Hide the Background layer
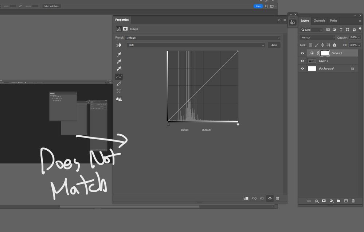 point(302,68)
